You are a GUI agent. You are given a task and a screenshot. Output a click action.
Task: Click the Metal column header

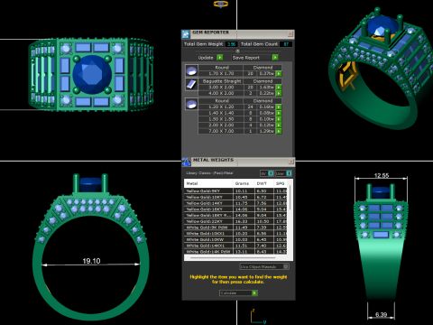pos(208,183)
